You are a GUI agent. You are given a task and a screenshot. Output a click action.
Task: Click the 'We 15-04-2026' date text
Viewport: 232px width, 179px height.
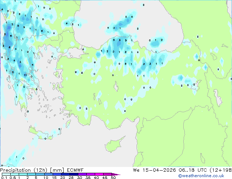[x=154, y=170]
